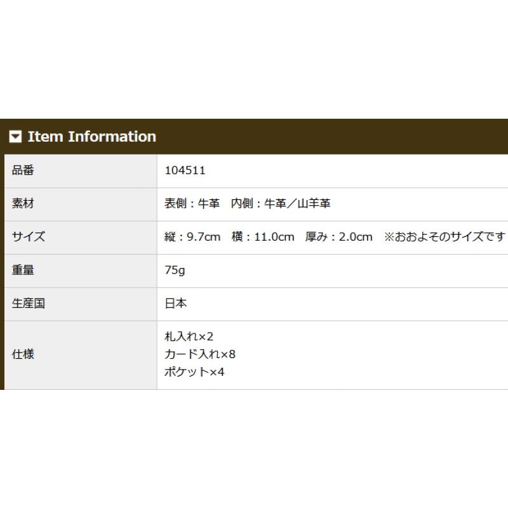Click the Item Information header title
508x508 pixels.
tap(92, 137)
